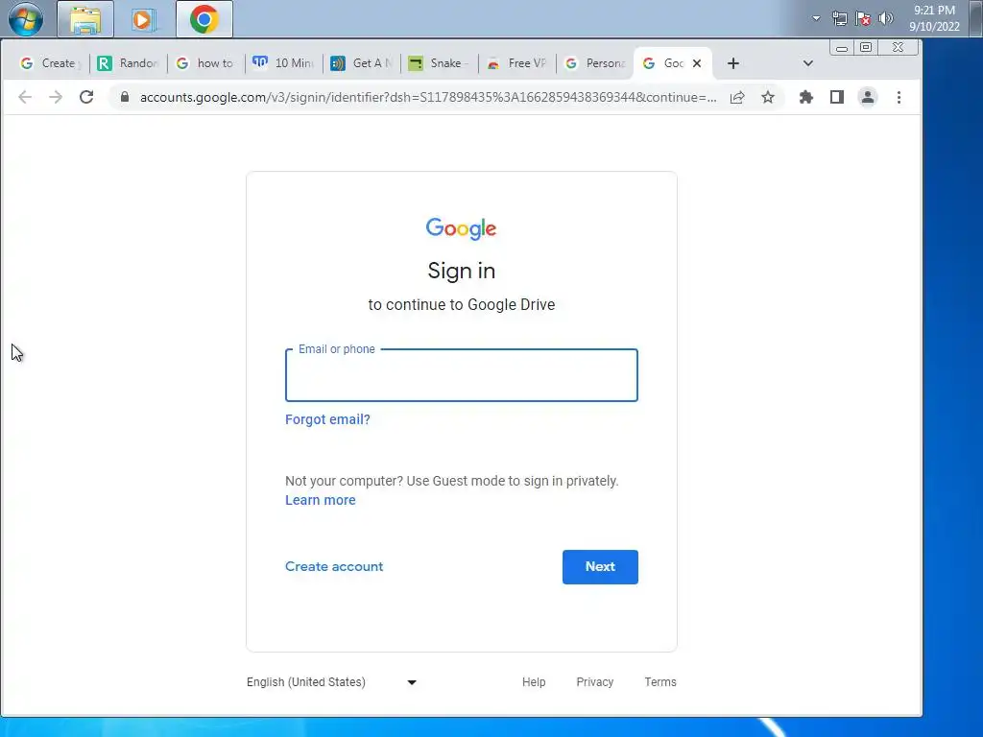
Task: Click the "Forgot email?" link
Action: pos(327,419)
